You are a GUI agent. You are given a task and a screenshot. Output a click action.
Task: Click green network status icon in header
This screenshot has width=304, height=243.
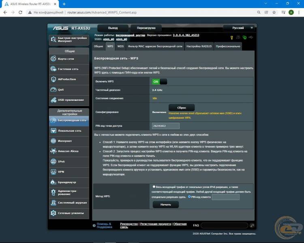point(245,37)
